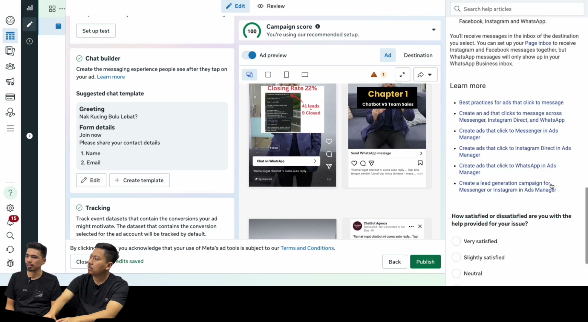Select the square feed preview format
Viewport: 588px width, 322px height.
coord(268,75)
